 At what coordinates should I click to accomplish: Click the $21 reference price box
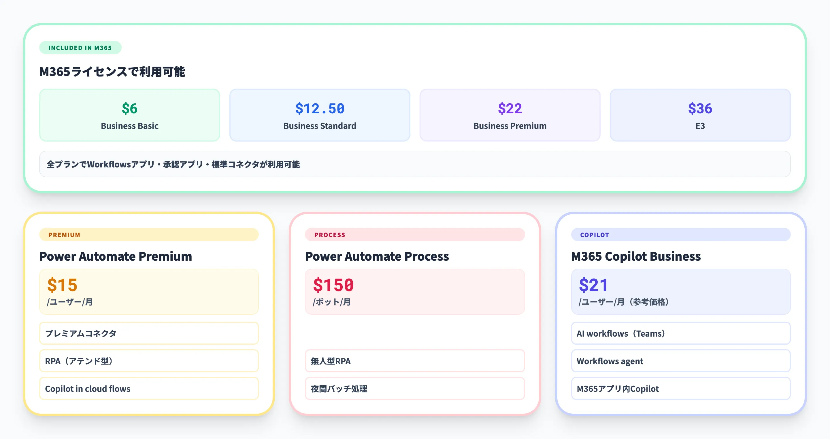click(x=680, y=291)
